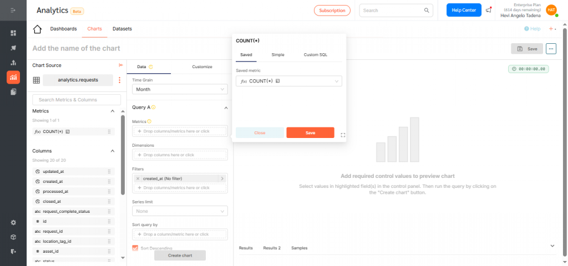Expand the metric popup to fullscreen
568x266 pixels.
342,135
